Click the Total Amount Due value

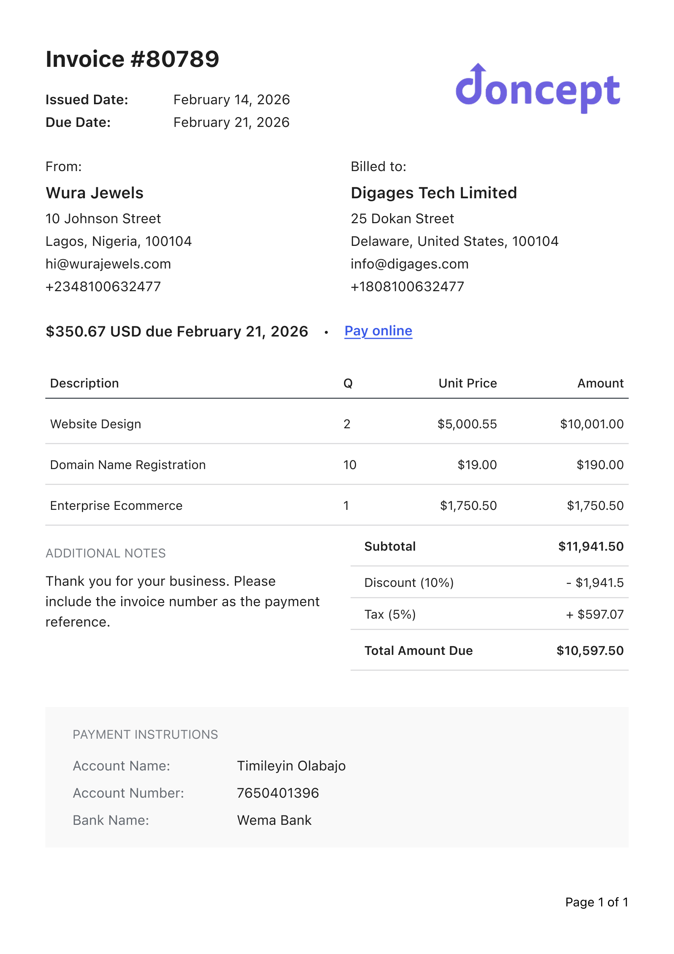point(590,651)
